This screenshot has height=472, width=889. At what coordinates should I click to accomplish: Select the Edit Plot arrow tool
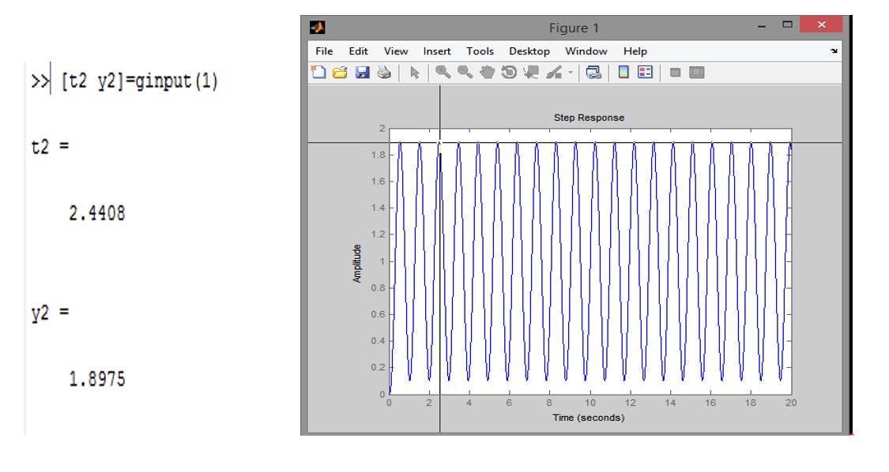coord(414,73)
